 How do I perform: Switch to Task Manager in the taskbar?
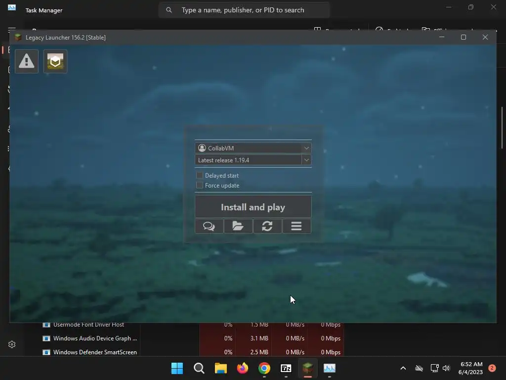[x=330, y=368]
